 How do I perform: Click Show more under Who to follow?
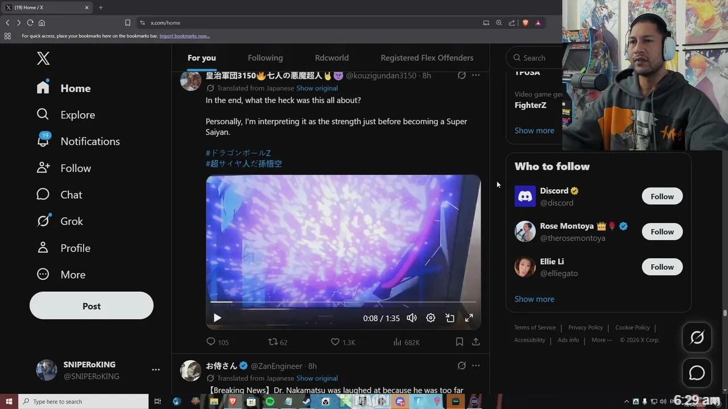(534, 299)
